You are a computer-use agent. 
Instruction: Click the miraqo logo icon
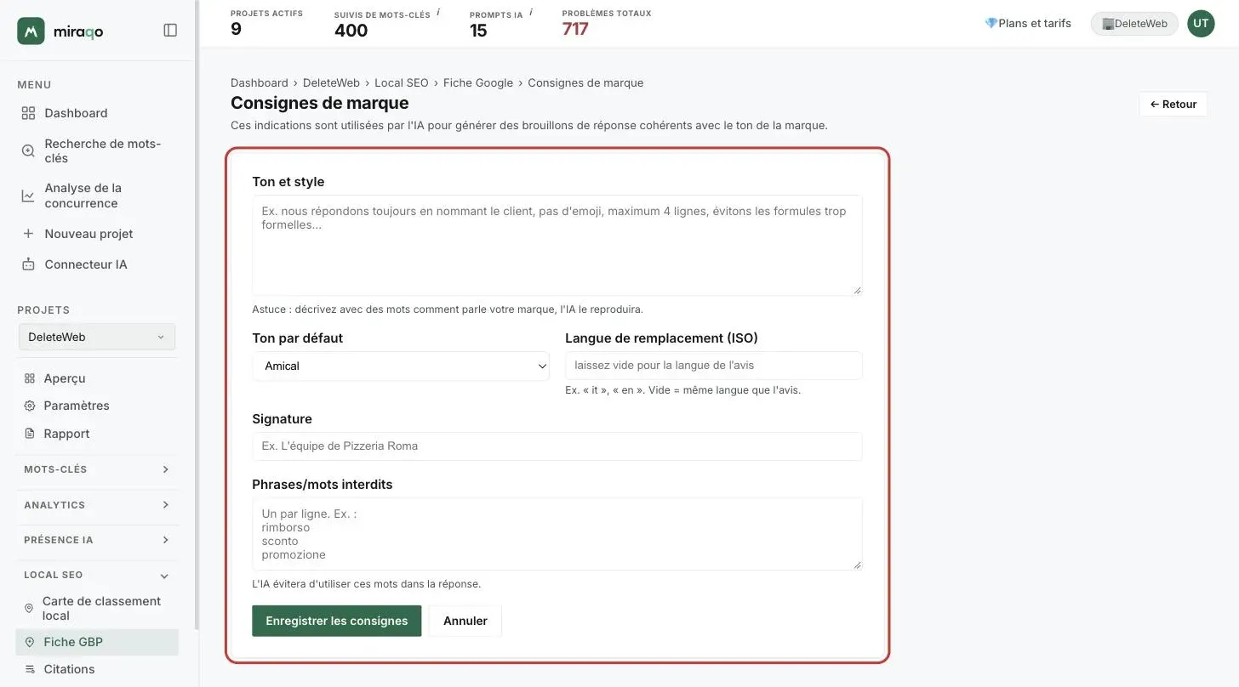31,31
